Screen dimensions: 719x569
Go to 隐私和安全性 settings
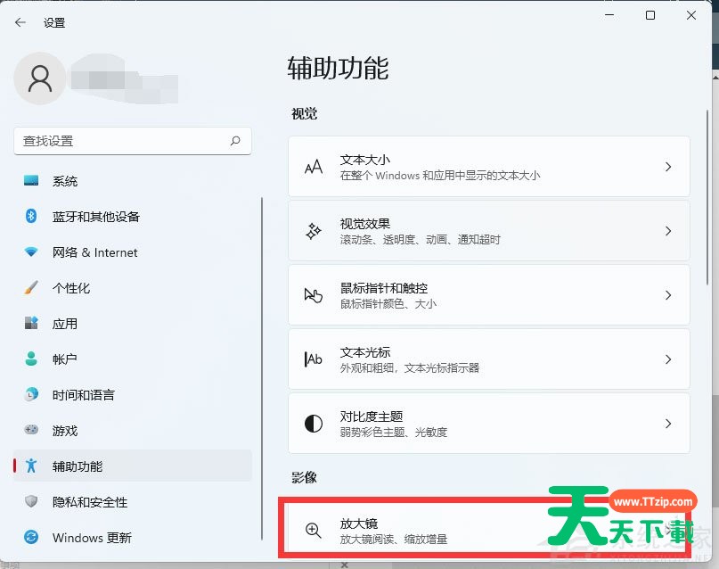point(89,502)
